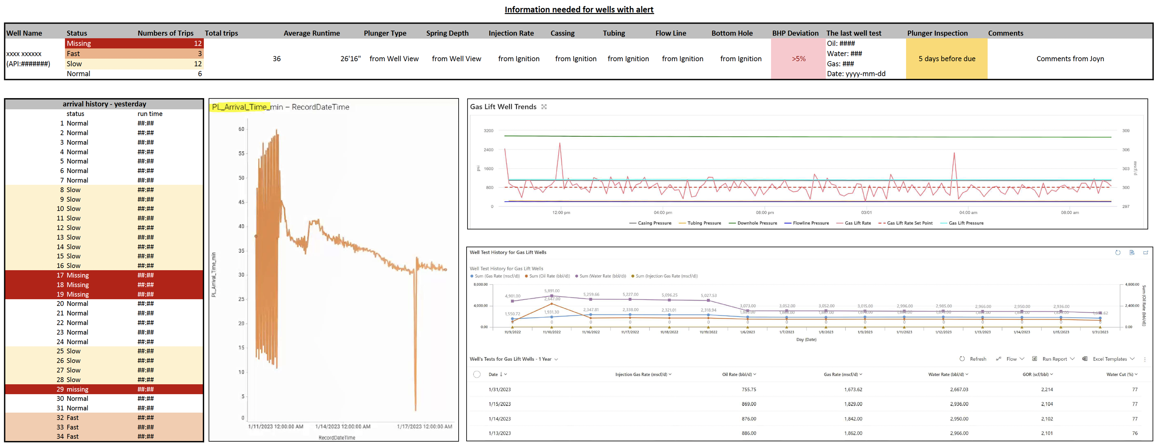Image resolution: width=1158 pixels, height=448 pixels.
Task: Click the Excel Templates icon
Action: (x=1085, y=358)
